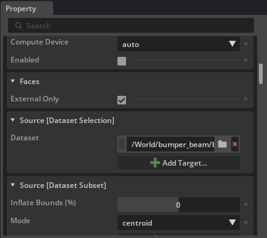
Task: Click the Search input field
Action: pos(131,25)
